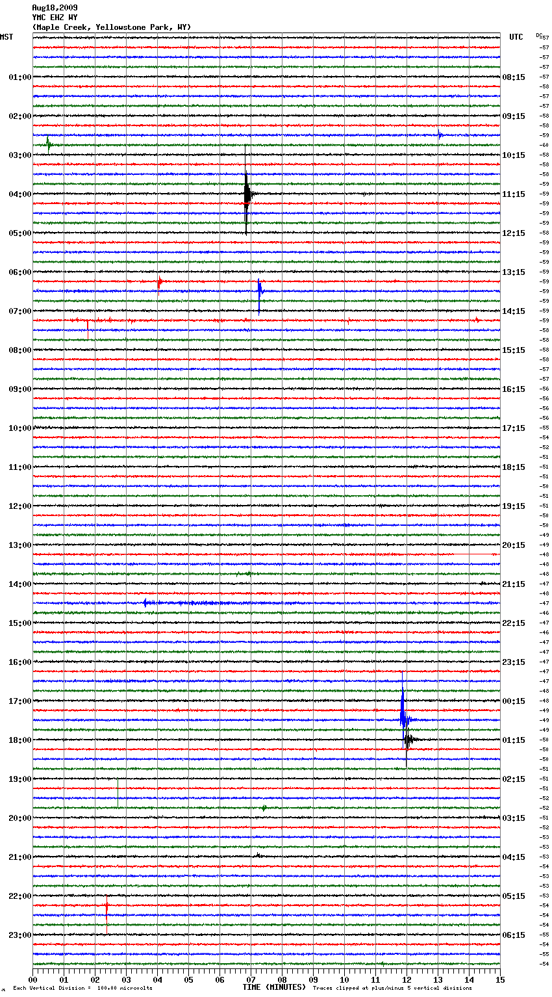552x997 pixels.
Task: Select the "06:00" MST time label
Action: 20,272
